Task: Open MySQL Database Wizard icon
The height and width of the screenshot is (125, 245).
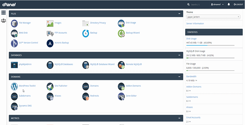Action: (x=86, y=65)
